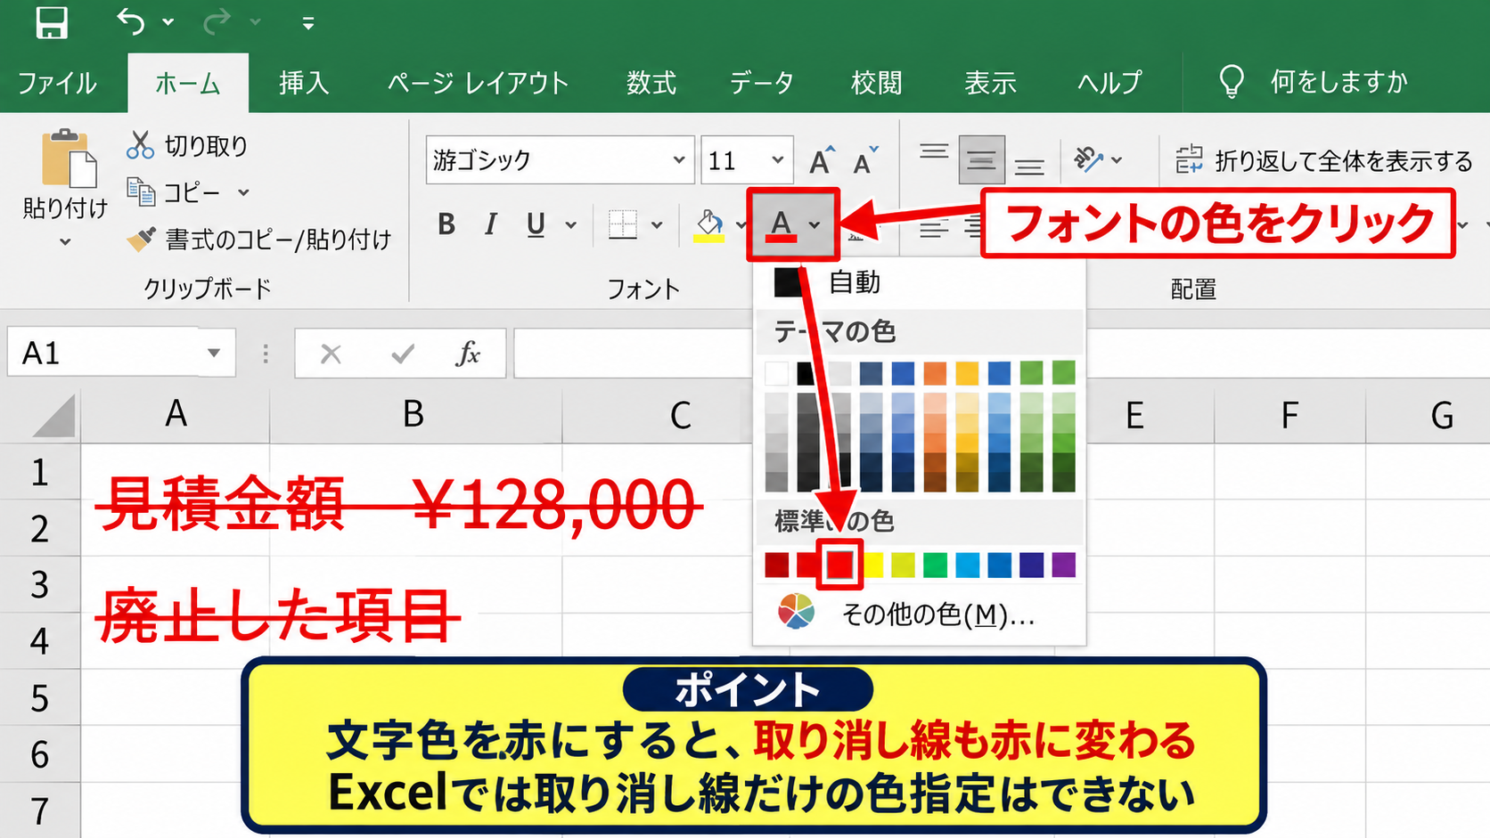Click the Redo arrow icon
Image resolution: width=1490 pixels, height=838 pixels.
tap(217, 22)
